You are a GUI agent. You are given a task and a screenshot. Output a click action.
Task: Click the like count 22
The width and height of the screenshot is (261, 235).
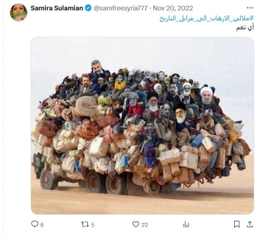[x=145, y=225]
